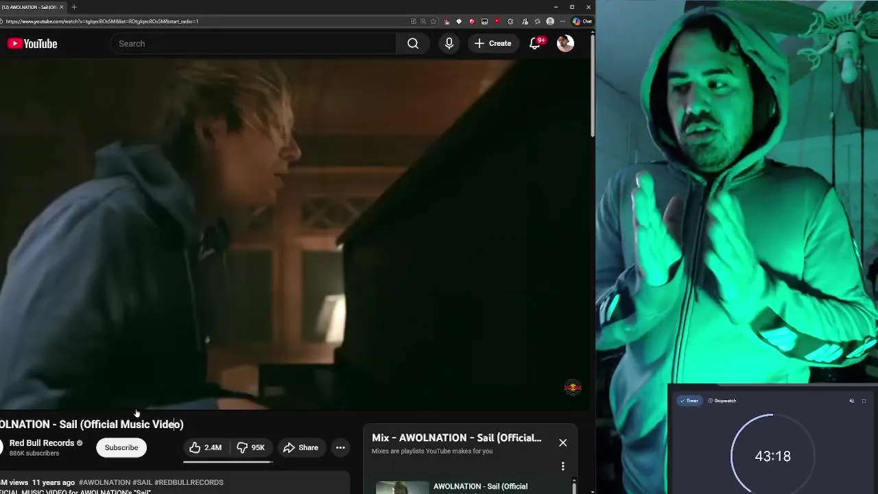878x494 pixels.
Task: Click the Share button
Action: pos(300,447)
